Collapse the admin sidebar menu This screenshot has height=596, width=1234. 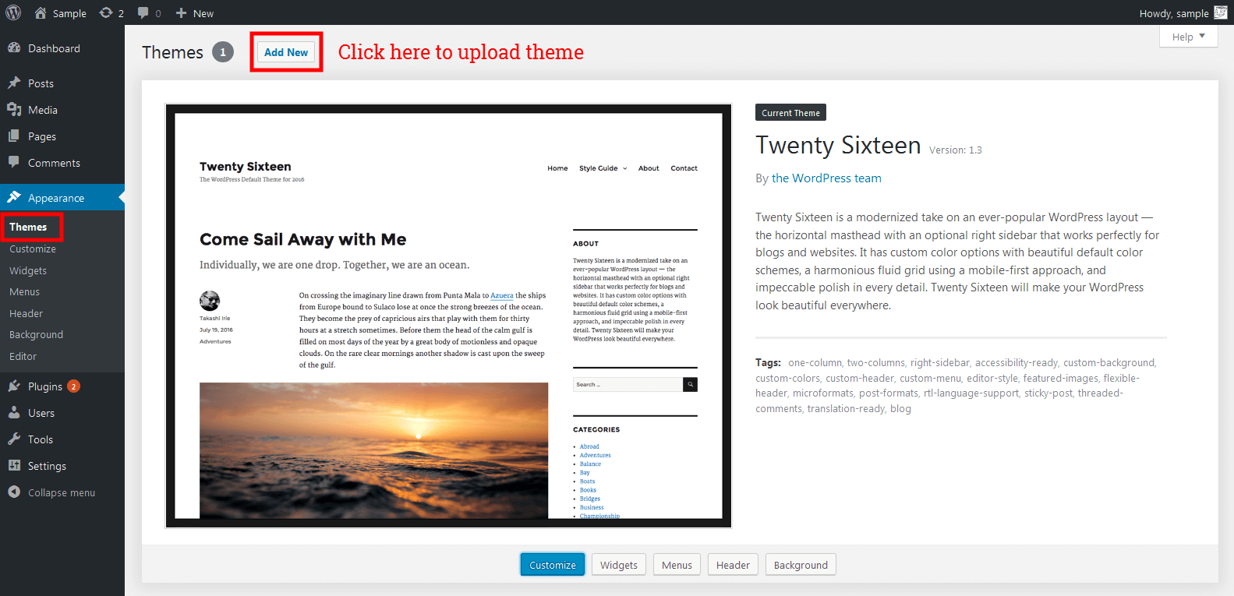61,492
